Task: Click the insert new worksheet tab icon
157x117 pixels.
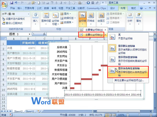Action: point(39,111)
